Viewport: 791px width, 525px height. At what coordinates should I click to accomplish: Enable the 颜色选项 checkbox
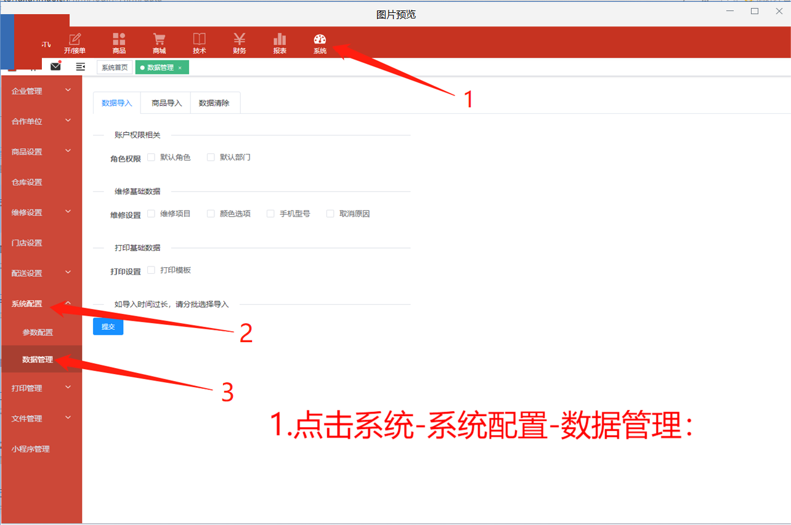click(211, 214)
